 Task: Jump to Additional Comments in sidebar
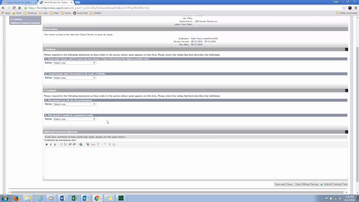[25, 23]
